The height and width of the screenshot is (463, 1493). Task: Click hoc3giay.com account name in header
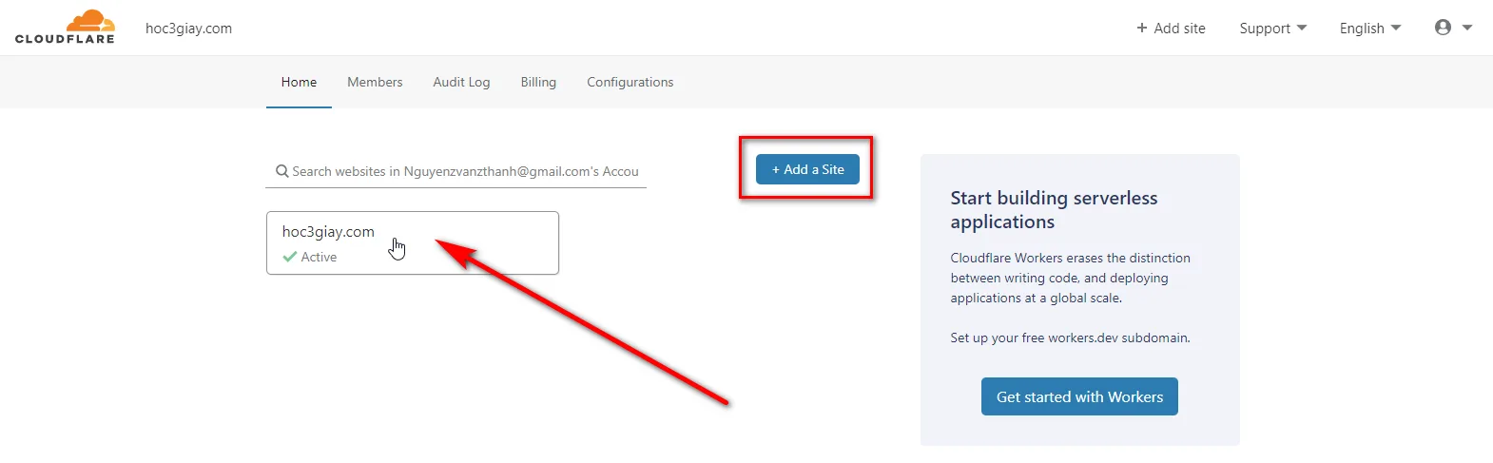click(188, 29)
